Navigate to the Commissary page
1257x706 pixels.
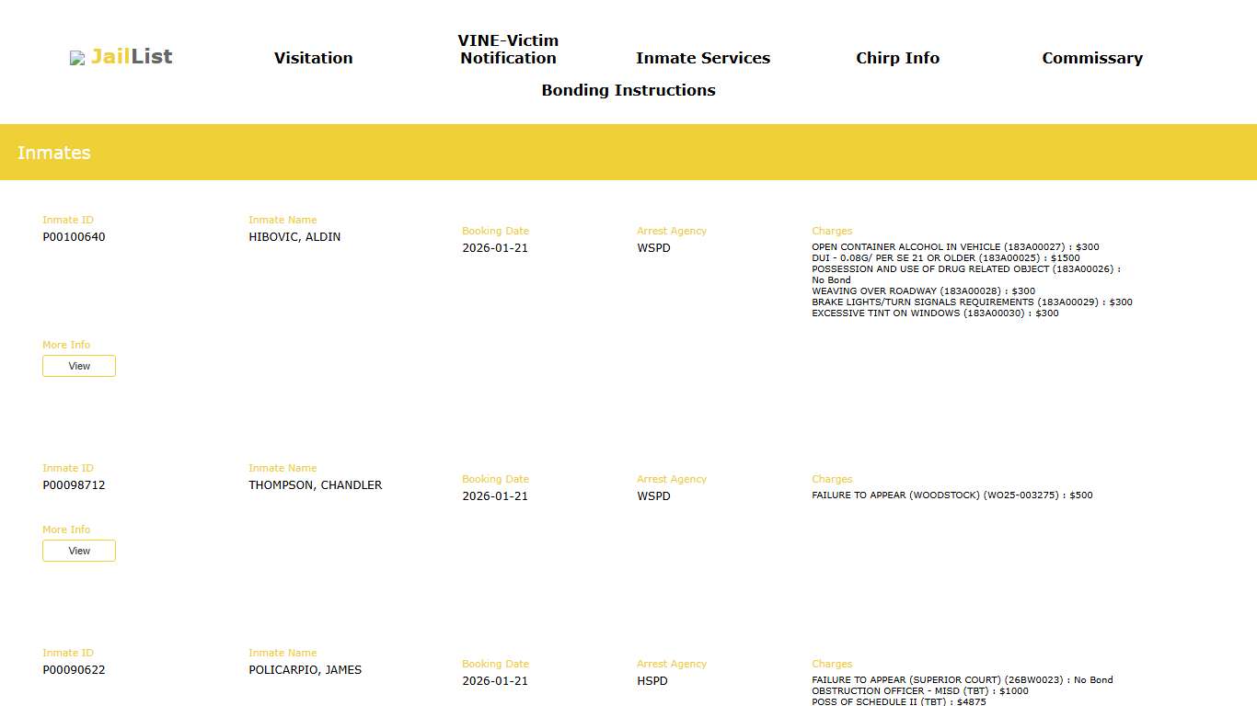(x=1091, y=58)
